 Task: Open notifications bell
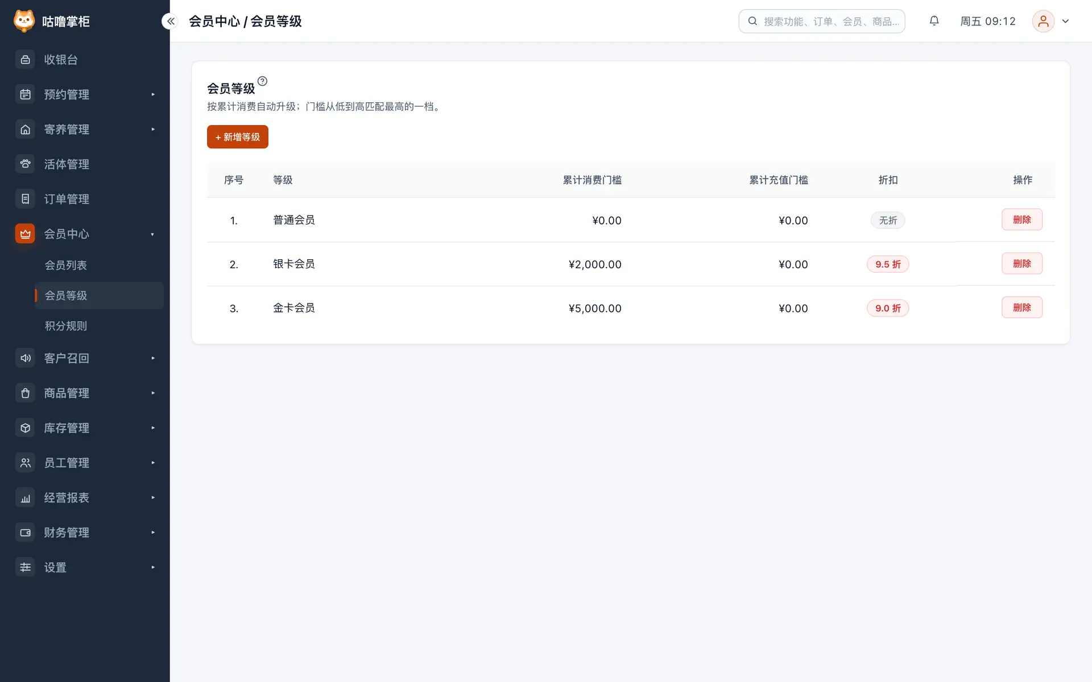tap(934, 21)
